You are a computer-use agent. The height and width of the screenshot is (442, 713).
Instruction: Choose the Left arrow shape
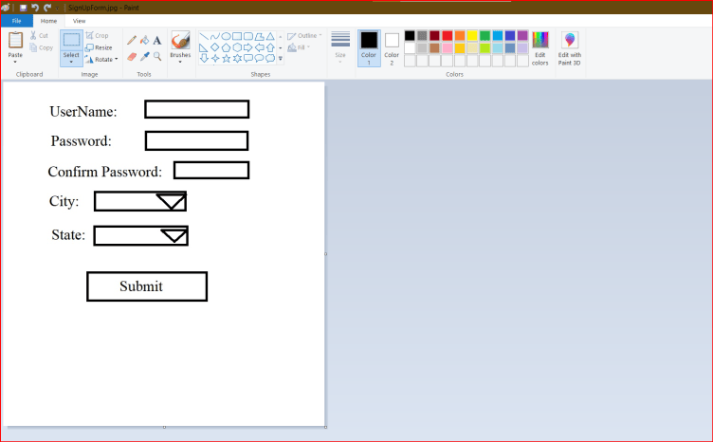(259, 47)
